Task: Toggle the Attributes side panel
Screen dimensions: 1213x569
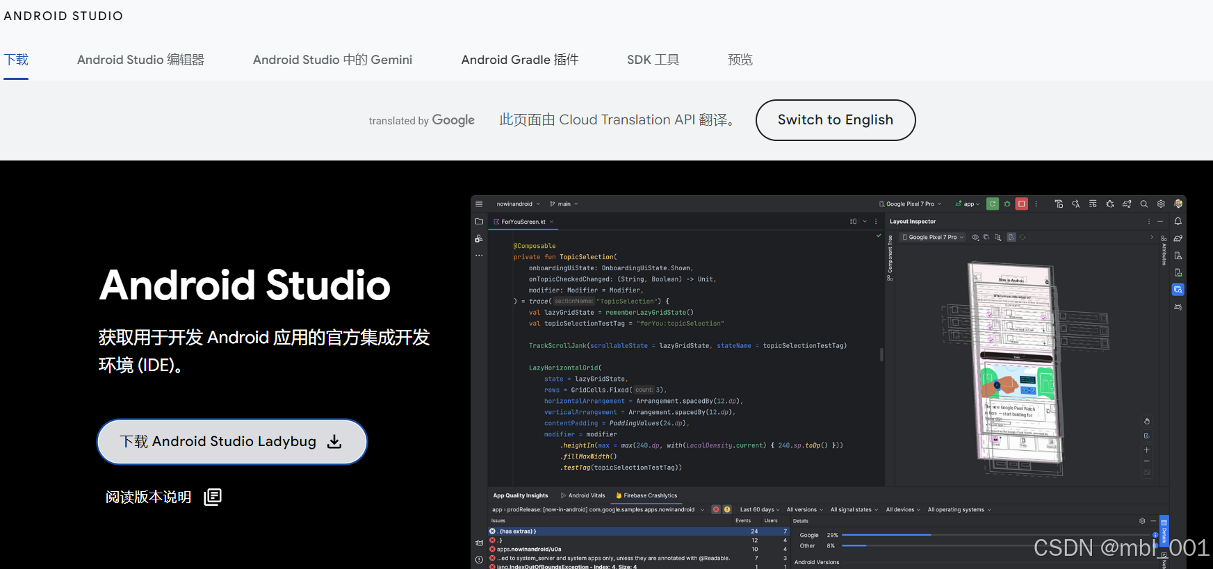Action: click(1164, 250)
